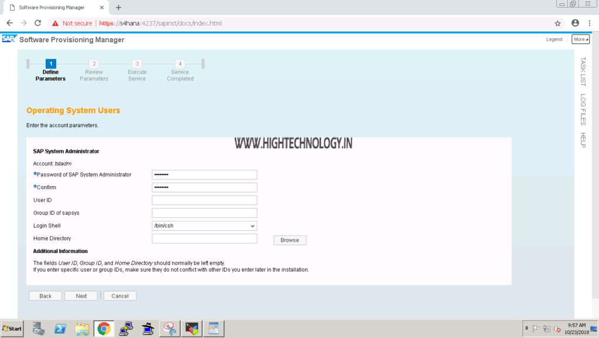599x338 pixels.
Task: Open the Login Shell dropdown
Action: [x=204, y=226]
